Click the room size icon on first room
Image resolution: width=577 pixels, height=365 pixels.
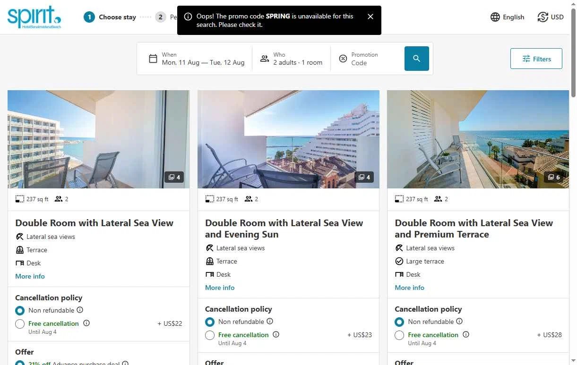coord(19,199)
